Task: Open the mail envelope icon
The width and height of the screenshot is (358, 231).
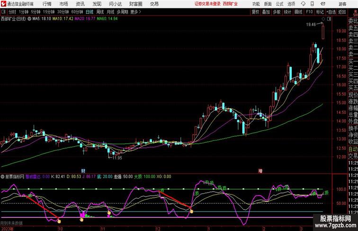Action: click(323, 4)
